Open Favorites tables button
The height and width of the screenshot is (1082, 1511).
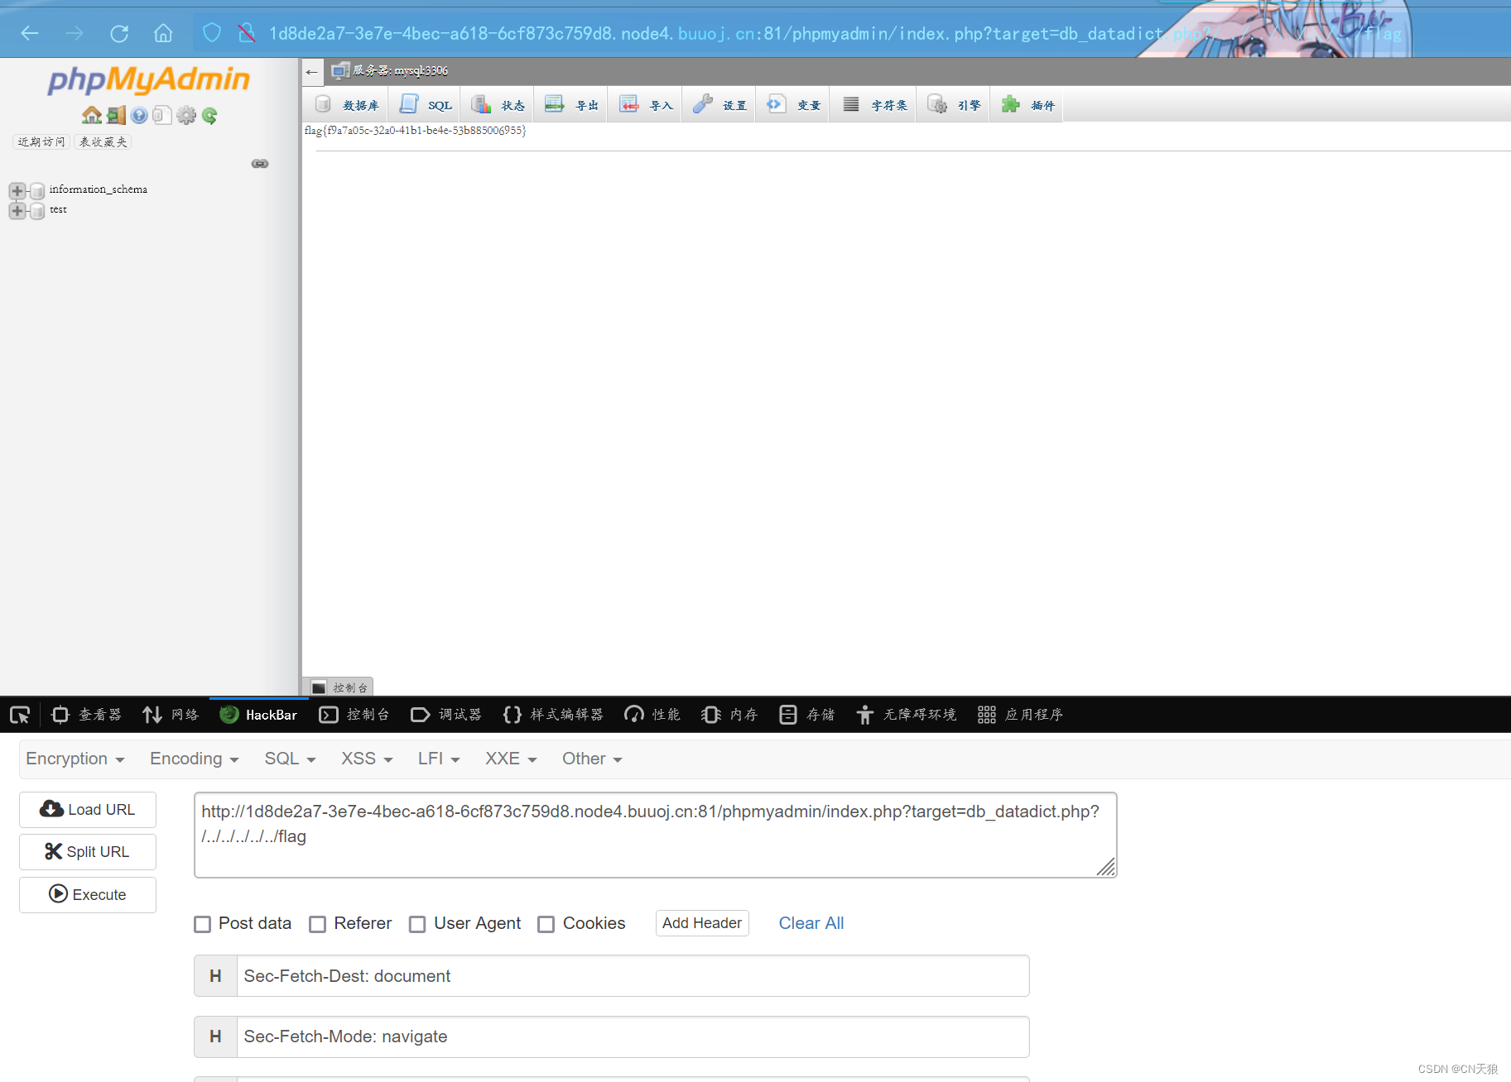103,141
